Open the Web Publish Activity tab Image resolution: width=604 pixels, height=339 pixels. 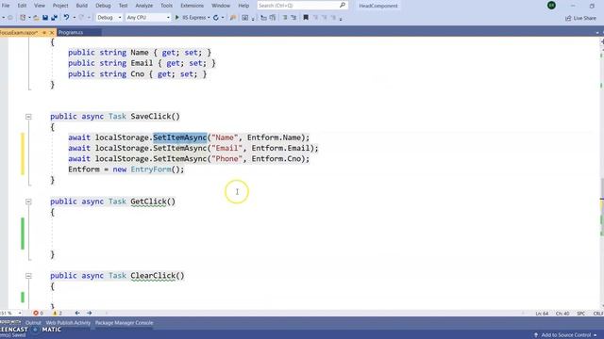click(x=68, y=323)
